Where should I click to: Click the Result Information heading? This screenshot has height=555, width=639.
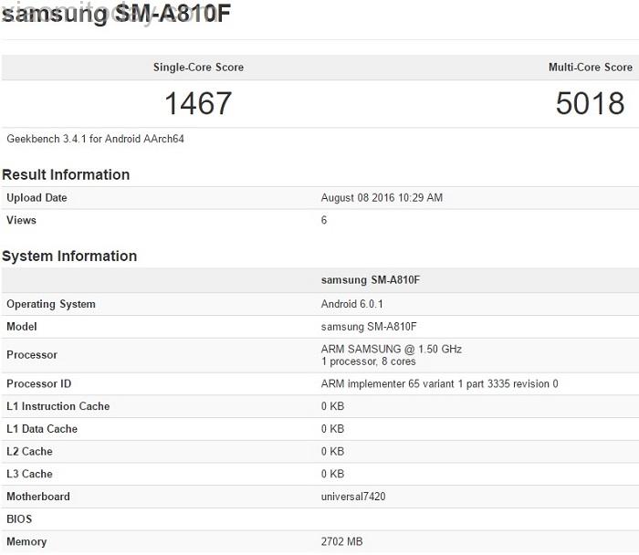[66, 174]
